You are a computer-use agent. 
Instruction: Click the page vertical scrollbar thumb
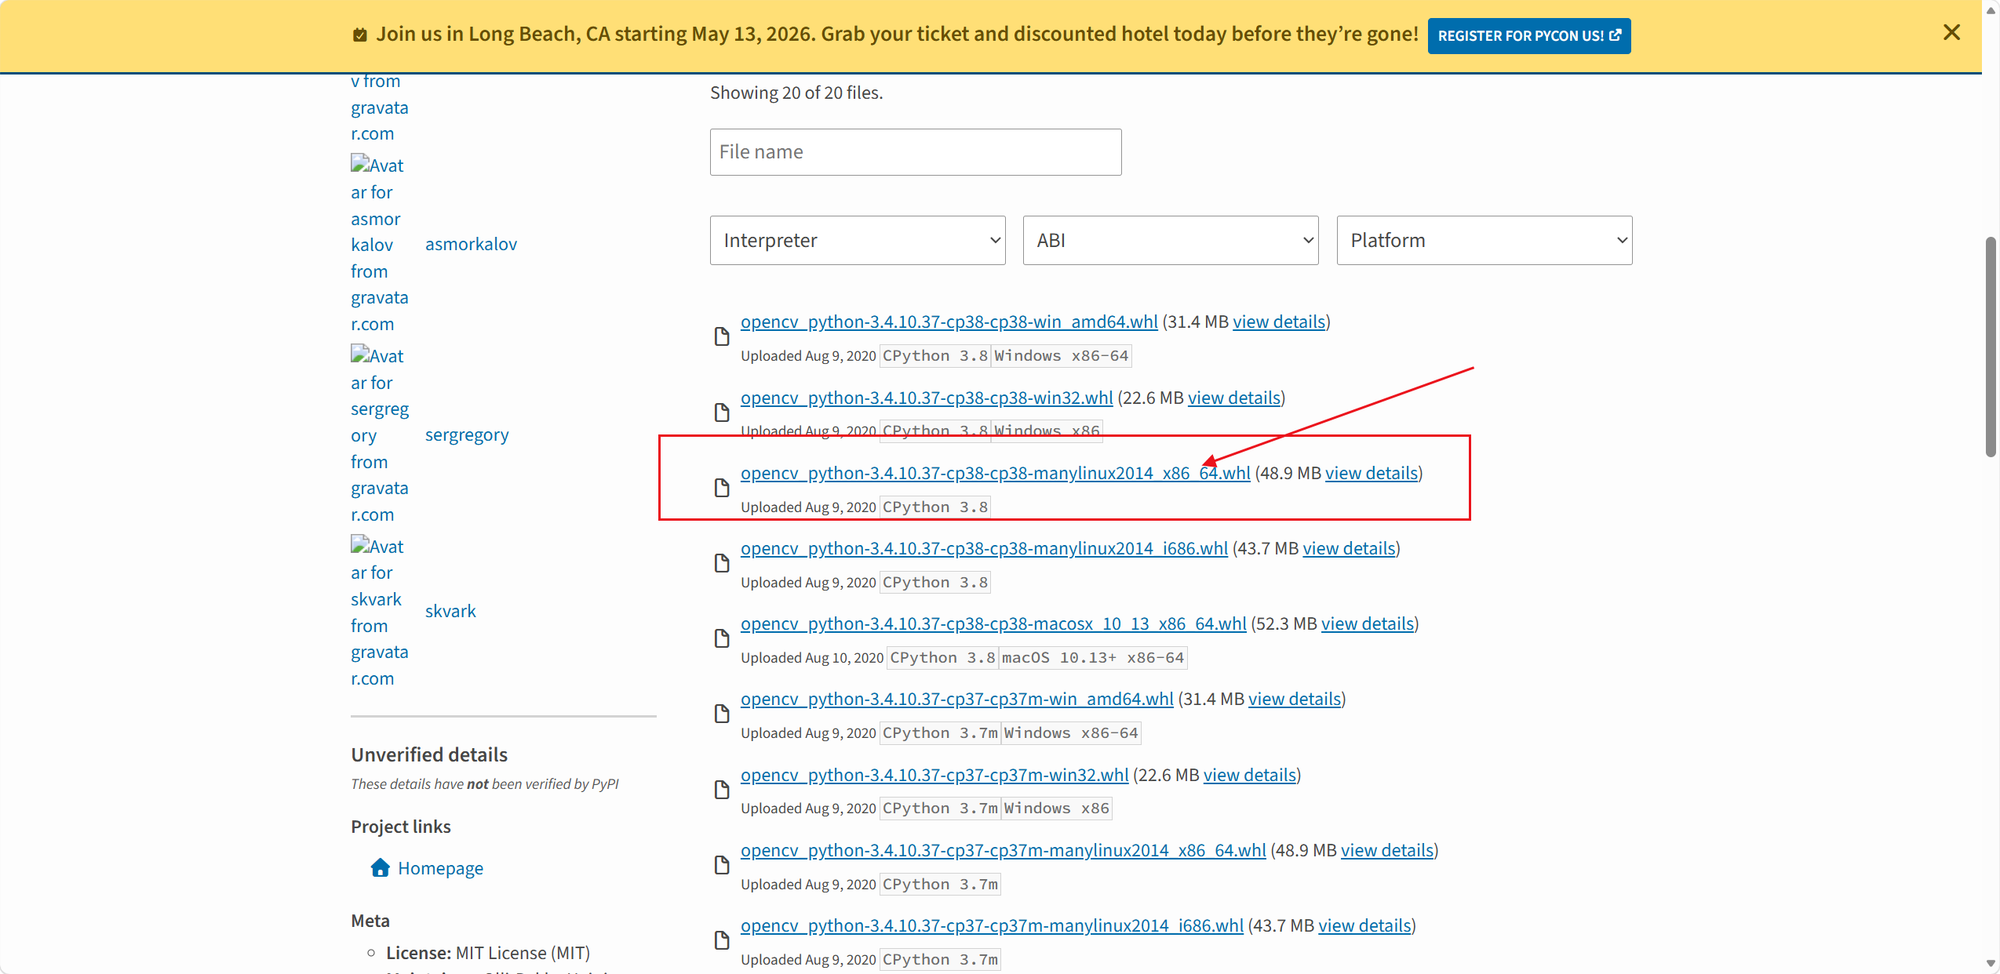1991,347
